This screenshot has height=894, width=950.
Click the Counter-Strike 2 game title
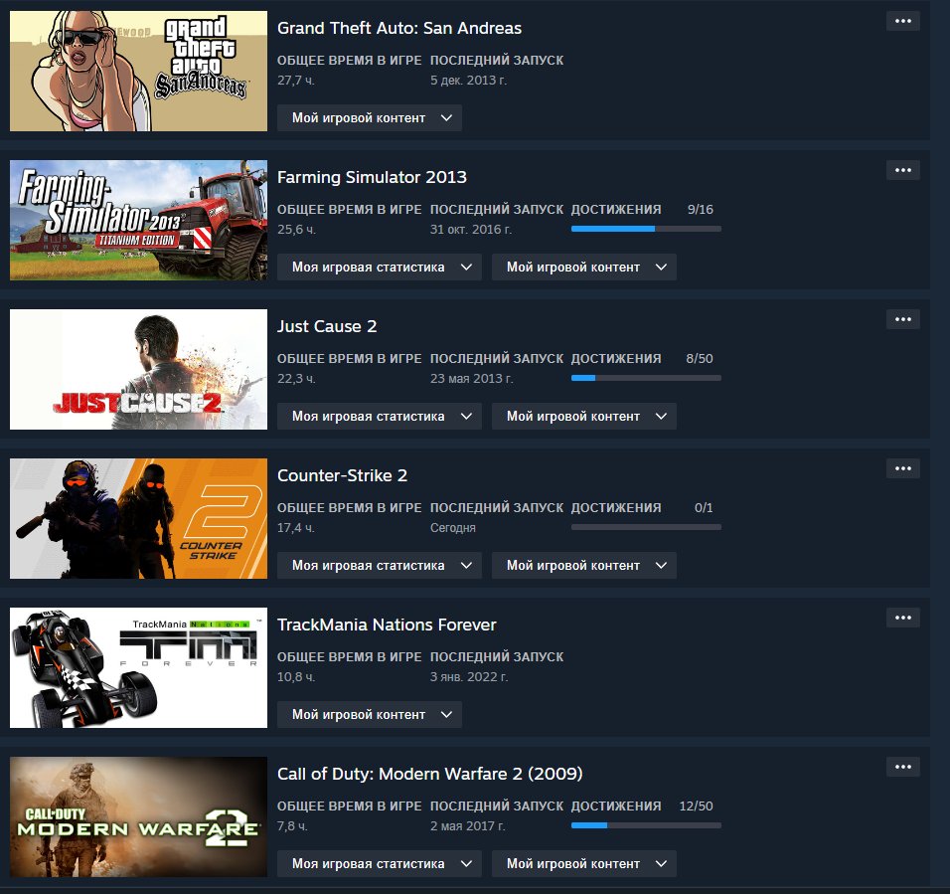(x=341, y=475)
